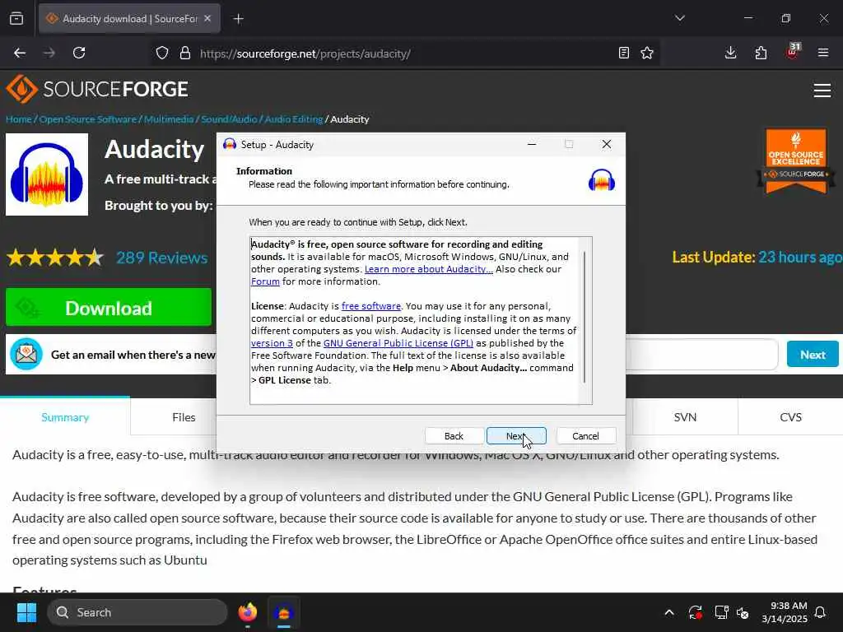Toggle reader view icon in address bar
Viewport: 843px width, 632px height.
(x=624, y=53)
